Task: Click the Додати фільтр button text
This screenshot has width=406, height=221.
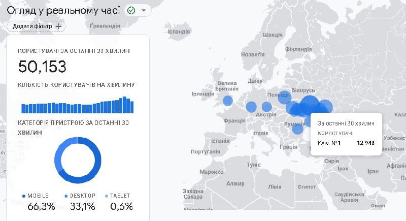Action: click(32, 26)
